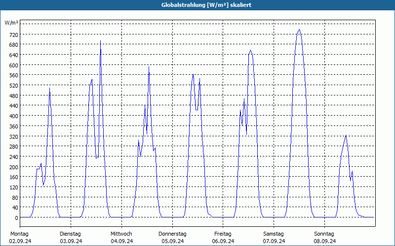
Task: Select the 680 y-axis value
Action: tap(13, 45)
